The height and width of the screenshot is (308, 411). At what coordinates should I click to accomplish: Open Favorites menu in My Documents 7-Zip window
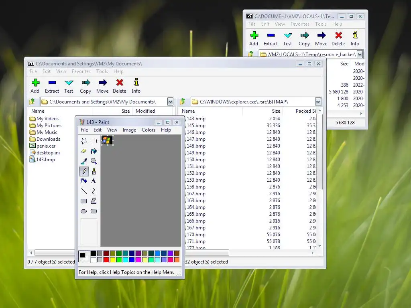pos(81,71)
